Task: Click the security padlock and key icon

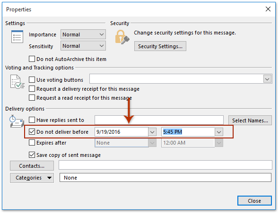Action: (122, 37)
